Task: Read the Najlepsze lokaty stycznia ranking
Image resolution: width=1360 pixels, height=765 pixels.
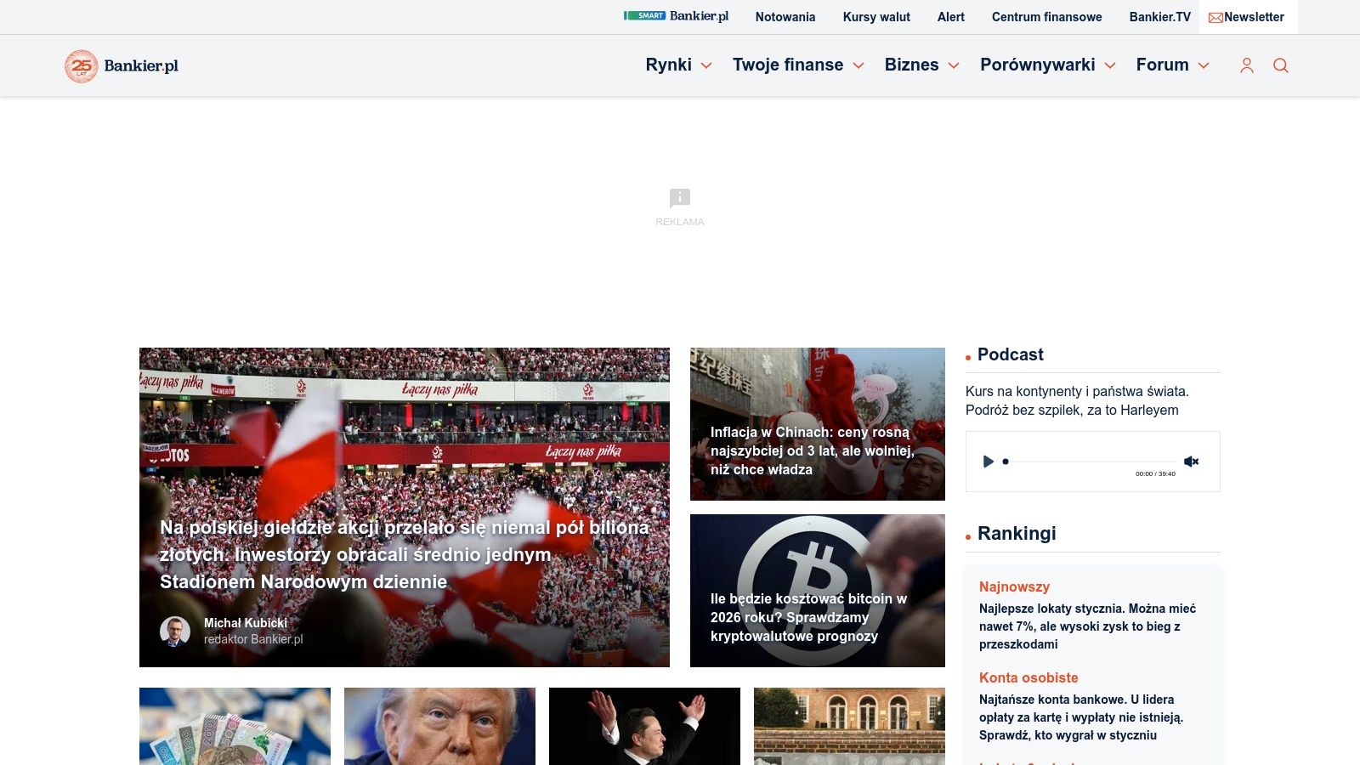Action: click(x=1088, y=626)
